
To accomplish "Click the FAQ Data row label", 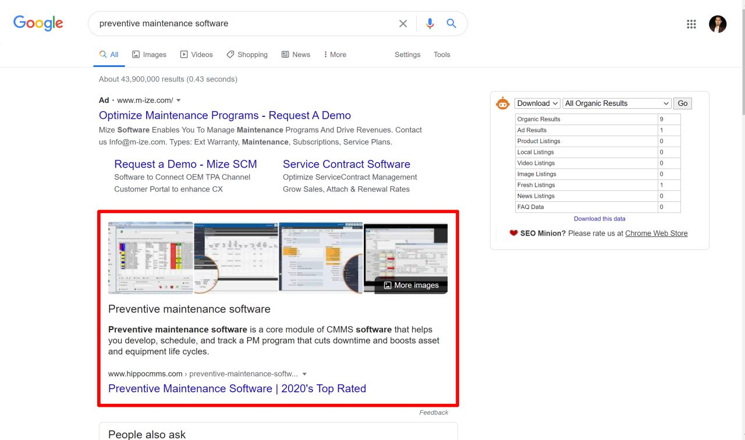I will 530,207.
